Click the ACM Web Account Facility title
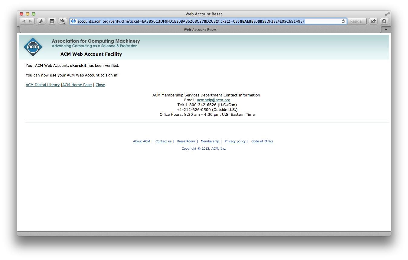408x260 pixels. click(x=91, y=54)
